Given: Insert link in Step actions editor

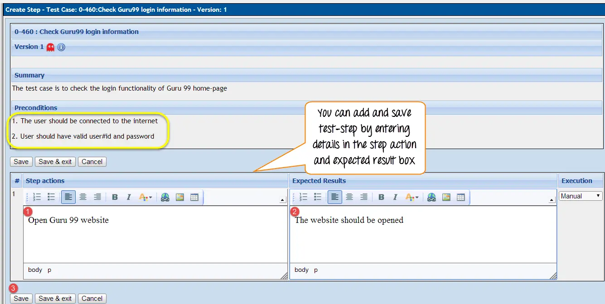Looking at the screenshot, I should pos(165,197).
